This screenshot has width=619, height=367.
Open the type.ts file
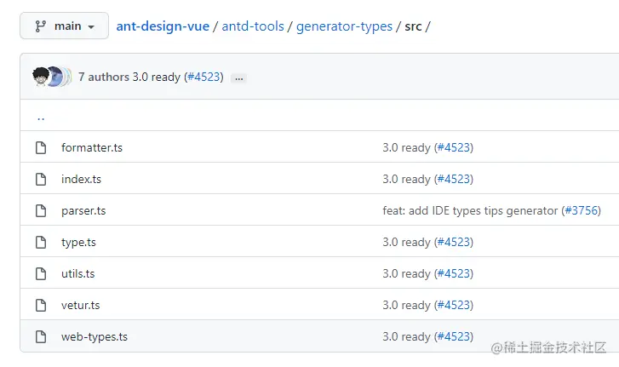(x=78, y=243)
